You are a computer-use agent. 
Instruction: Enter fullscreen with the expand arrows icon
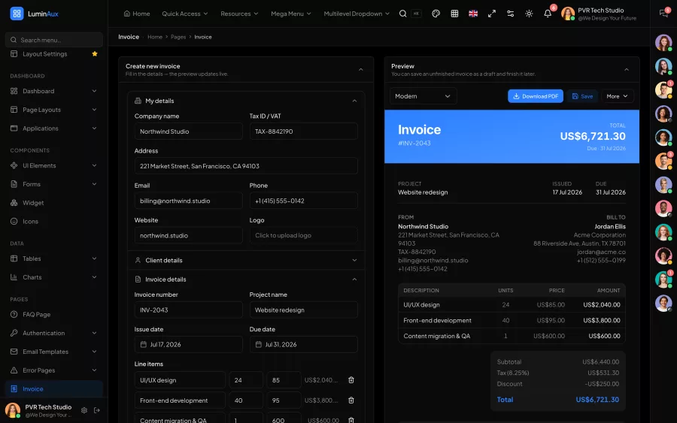[492, 14]
